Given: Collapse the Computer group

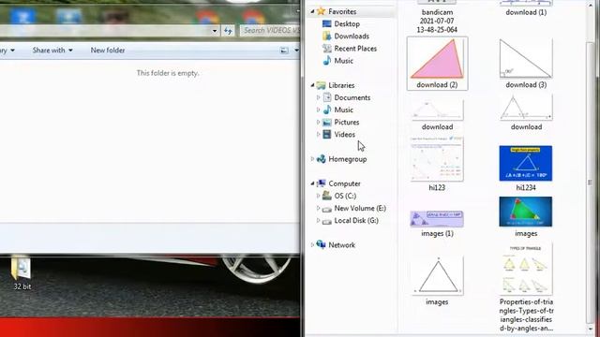Looking at the screenshot, I should (312, 183).
